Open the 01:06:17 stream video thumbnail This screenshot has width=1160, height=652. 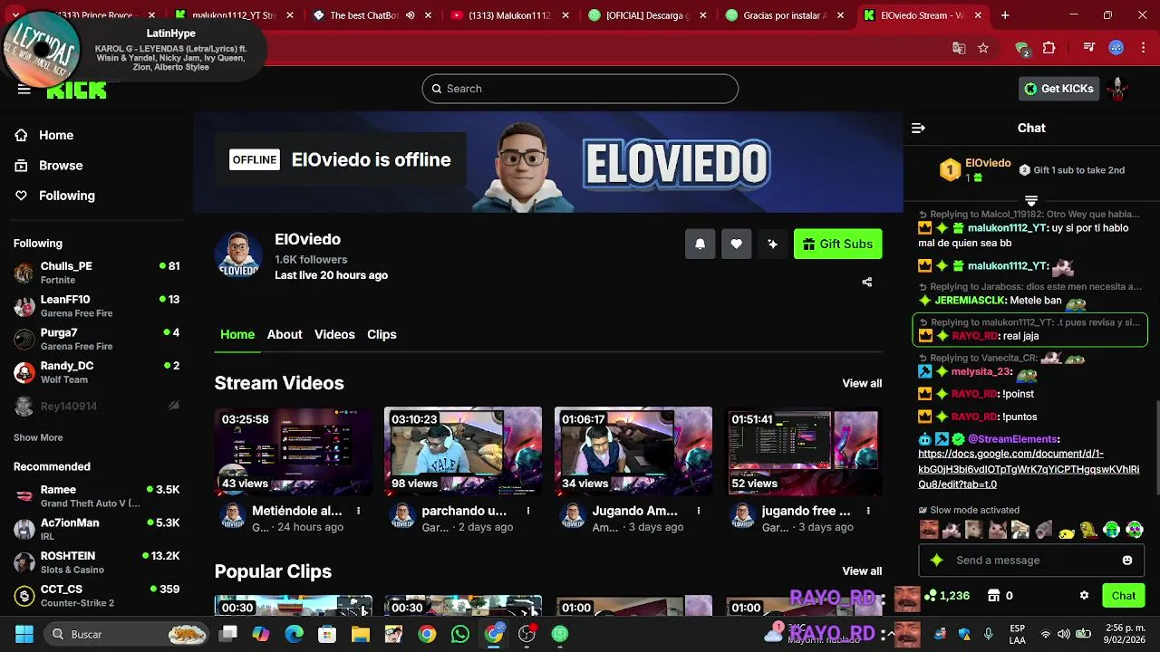[x=633, y=451]
